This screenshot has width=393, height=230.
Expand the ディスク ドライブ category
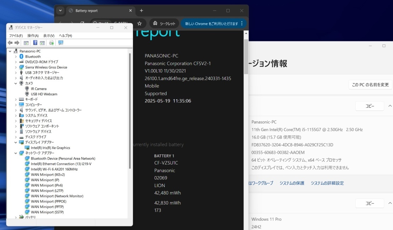point(16,137)
